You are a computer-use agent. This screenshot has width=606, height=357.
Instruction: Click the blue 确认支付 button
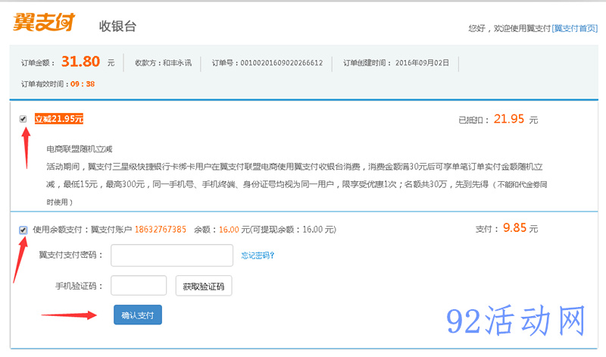pyautogui.click(x=137, y=315)
